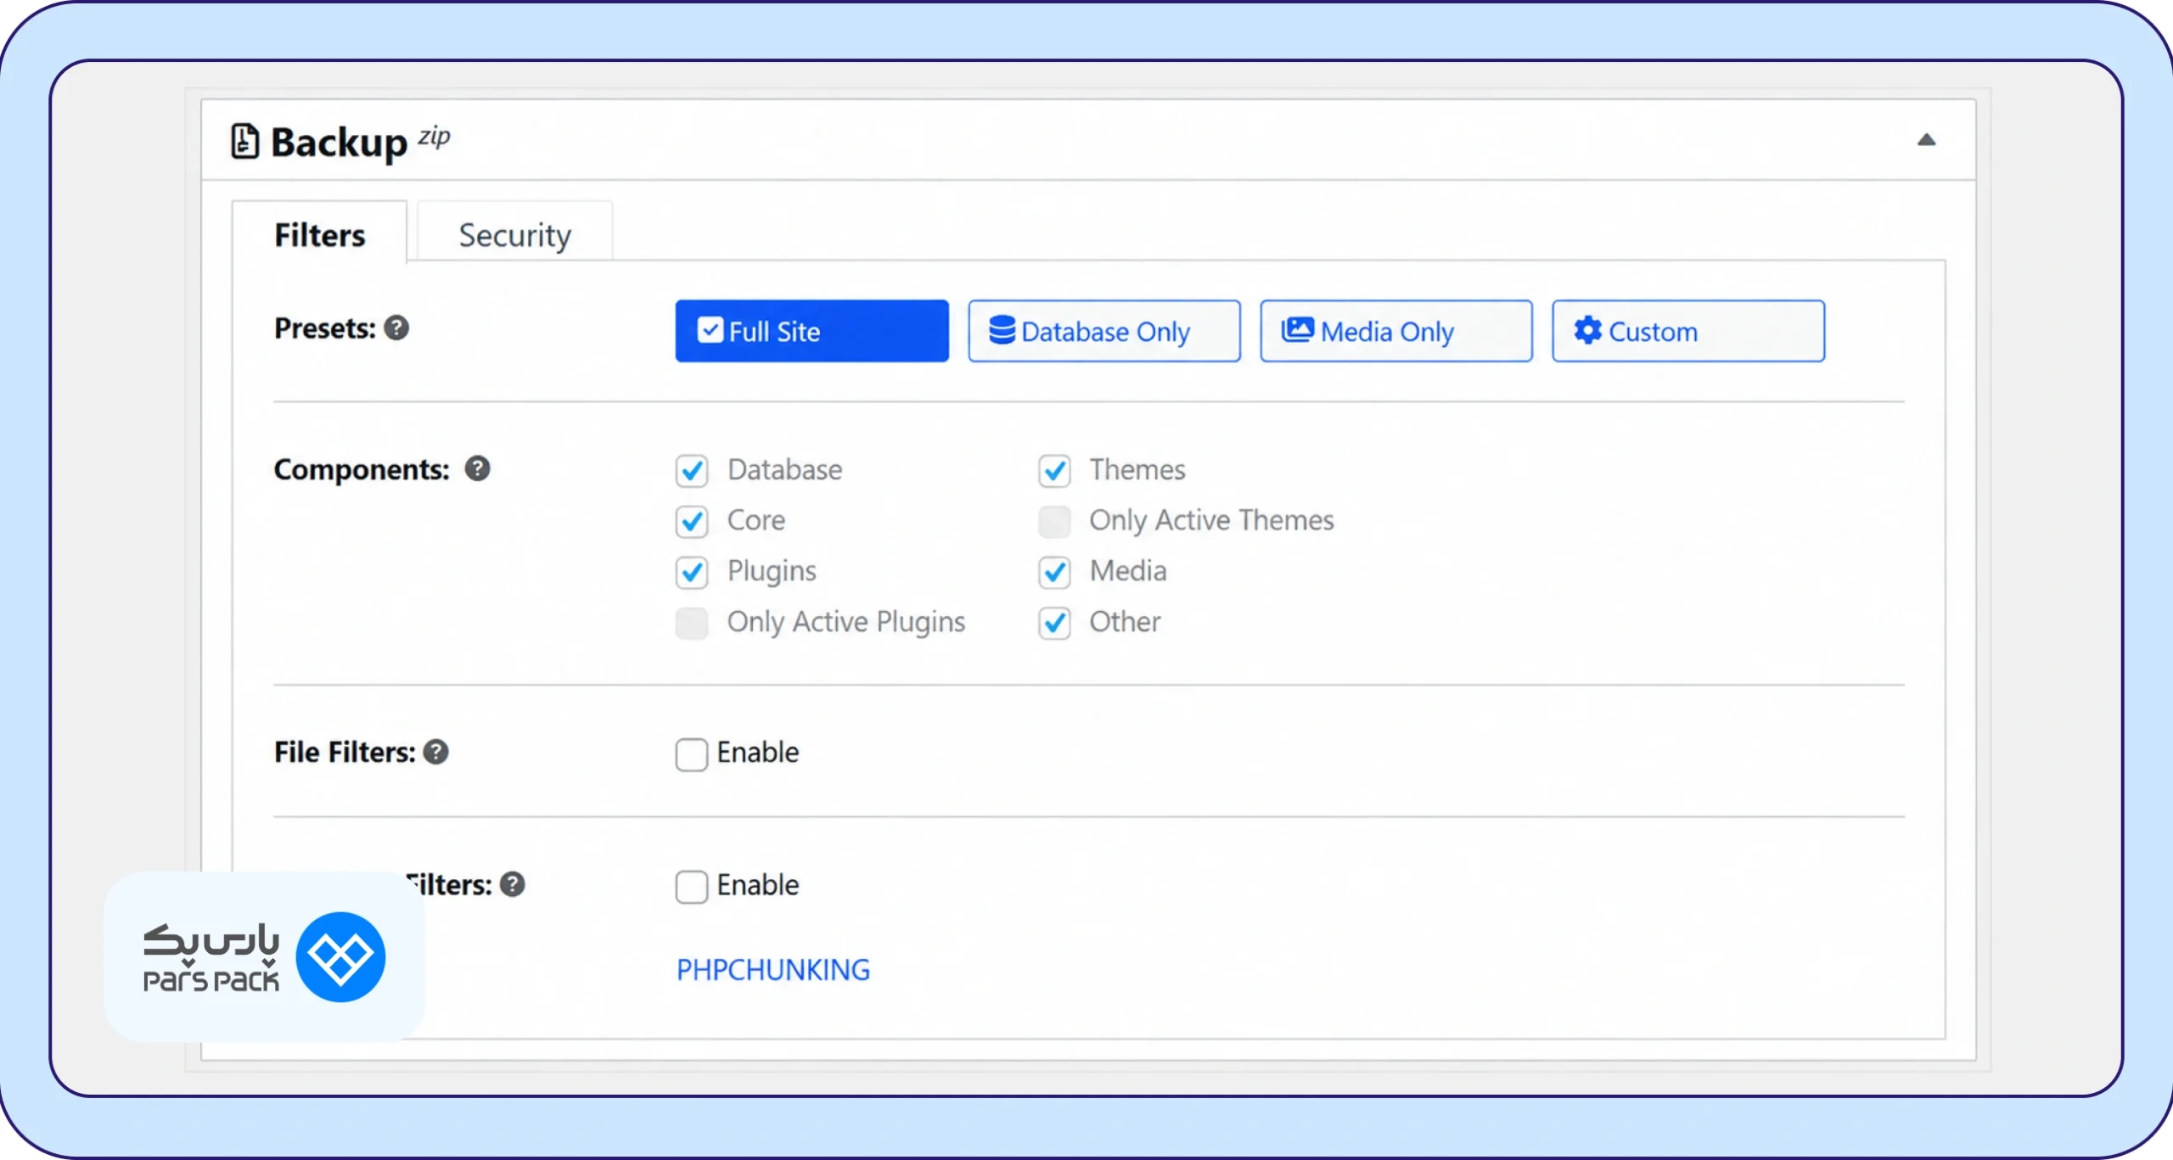Uncheck the Themes component checkbox
The height and width of the screenshot is (1160, 2173).
pos(1053,471)
